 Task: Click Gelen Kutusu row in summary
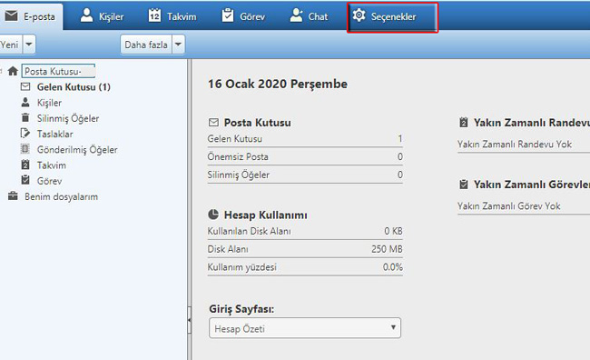pos(305,139)
